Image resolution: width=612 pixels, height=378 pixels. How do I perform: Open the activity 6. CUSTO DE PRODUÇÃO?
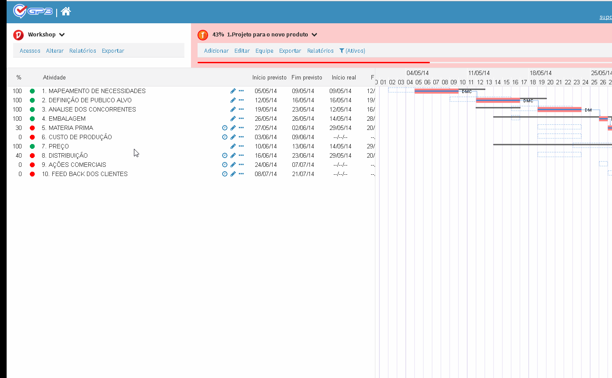click(x=77, y=137)
